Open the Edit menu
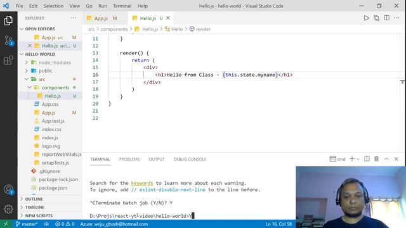Screen dimensions: 406x228 (33, 6)
